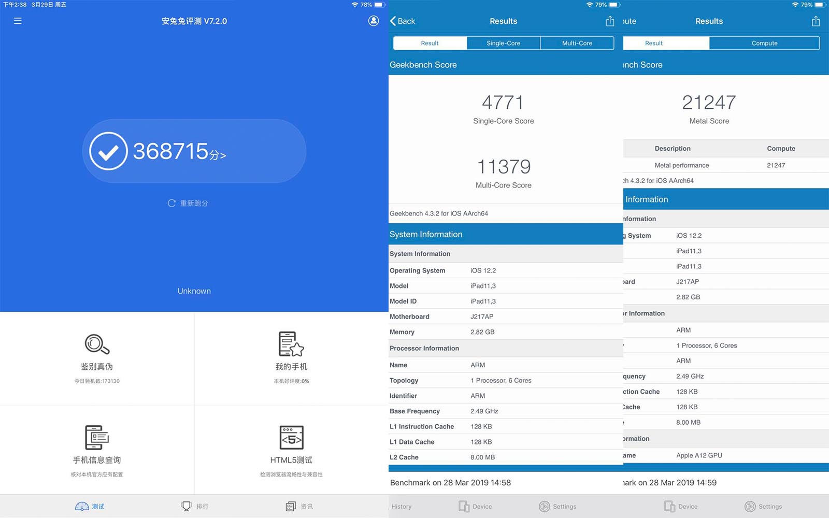Open the Geekbench Device panel
Screen dimensions: 829x518
pos(474,506)
